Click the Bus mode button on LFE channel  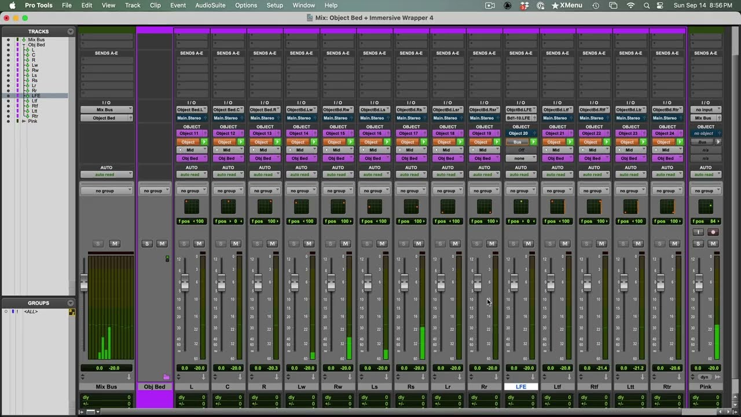(518, 142)
